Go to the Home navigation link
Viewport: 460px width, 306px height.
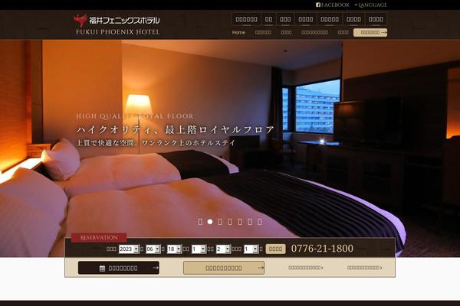238,32
